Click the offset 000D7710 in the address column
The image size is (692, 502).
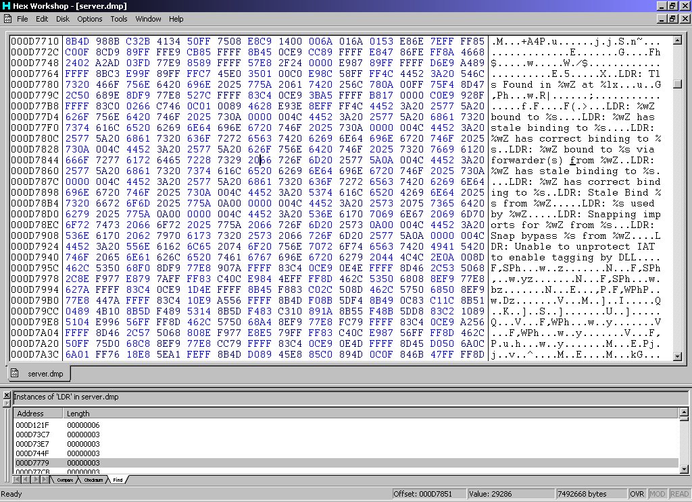(35, 41)
